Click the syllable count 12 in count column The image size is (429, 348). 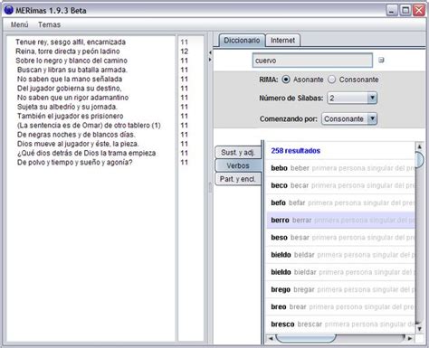pos(185,52)
